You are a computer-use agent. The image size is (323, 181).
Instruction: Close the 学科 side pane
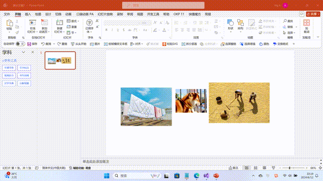(32, 52)
